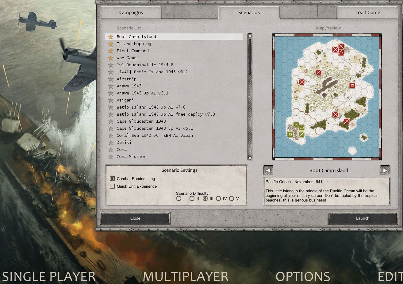Select Scenario Difficulty level V
This screenshot has height=284, width=403.
tap(232, 198)
